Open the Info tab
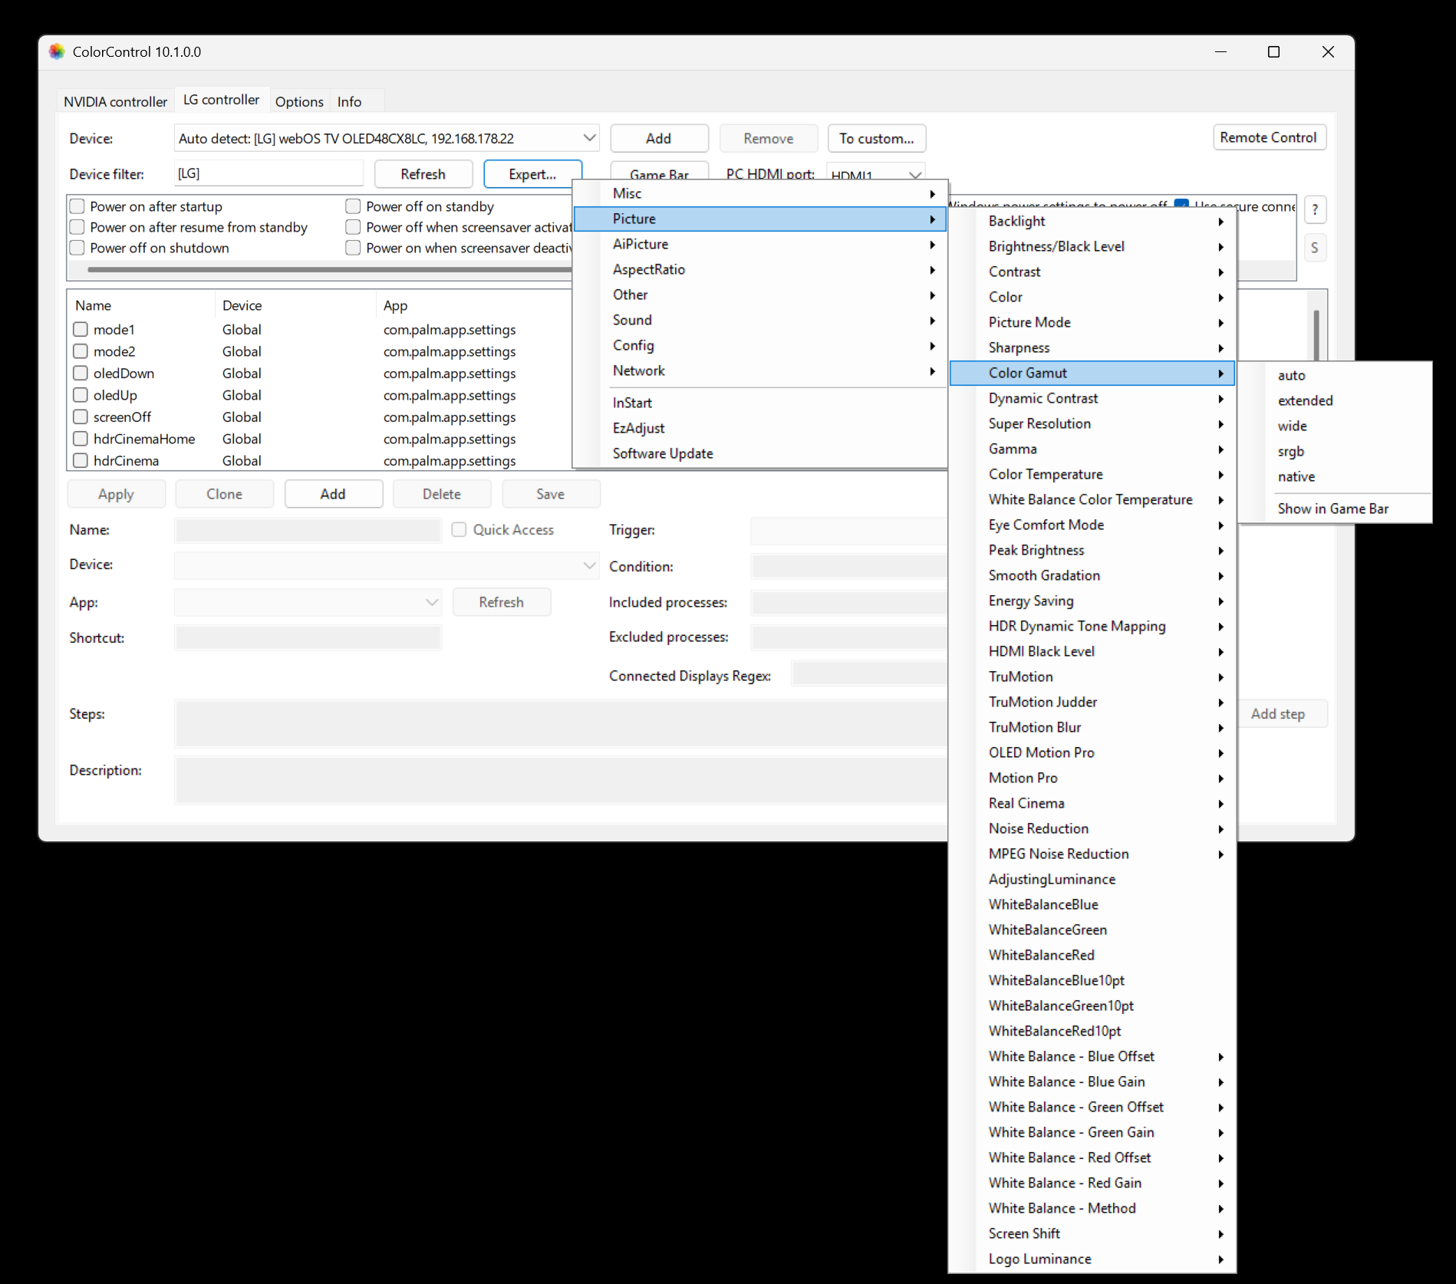This screenshot has height=1284, width=1456. pos(349,101)
